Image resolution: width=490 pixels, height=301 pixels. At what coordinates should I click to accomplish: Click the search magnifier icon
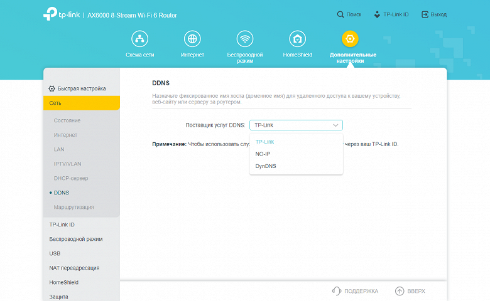tap(340, 14)
